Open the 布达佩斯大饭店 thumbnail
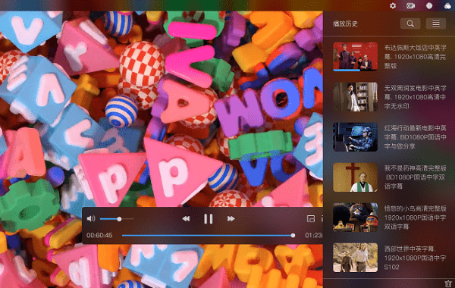Screen dimensions: 455x288 coord(355,57)
